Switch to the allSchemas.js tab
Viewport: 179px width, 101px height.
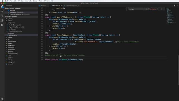tap(56, 6)
